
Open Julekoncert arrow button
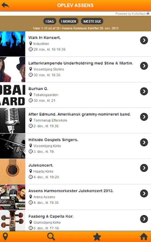pos(144,168)
